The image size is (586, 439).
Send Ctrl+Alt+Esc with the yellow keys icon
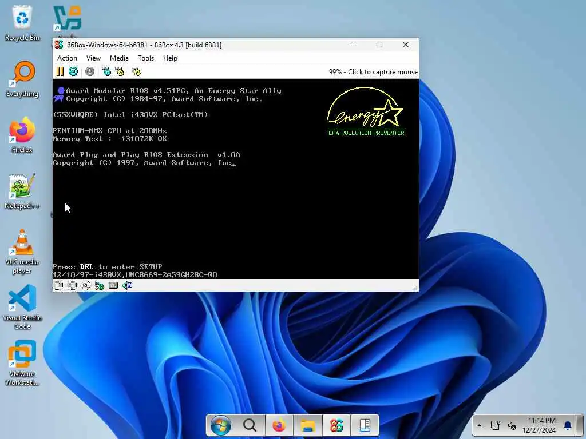coord(120,71)
